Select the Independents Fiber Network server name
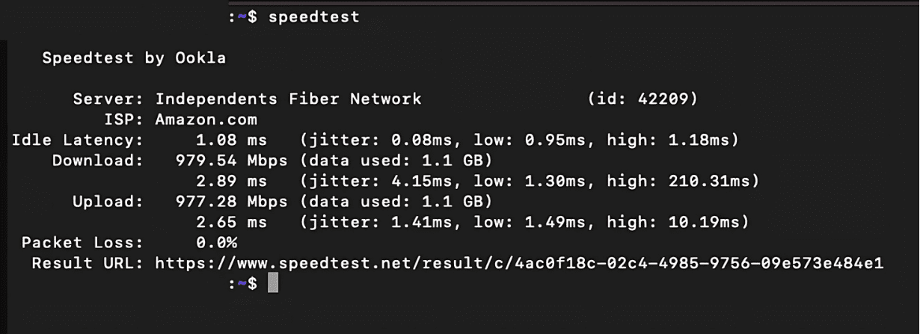The image size is (920, 334). pyautogui.click(x=288, y=99)
